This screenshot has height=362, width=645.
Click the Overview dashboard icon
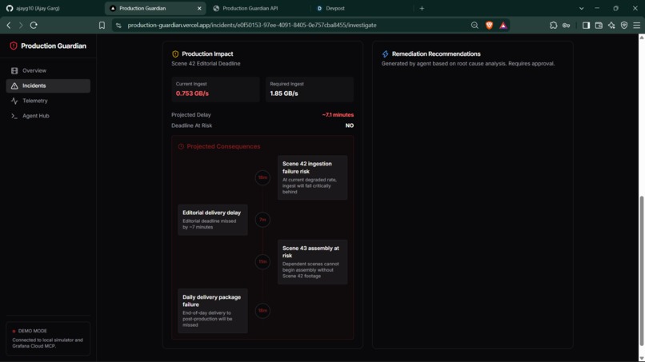click(14, 70)
